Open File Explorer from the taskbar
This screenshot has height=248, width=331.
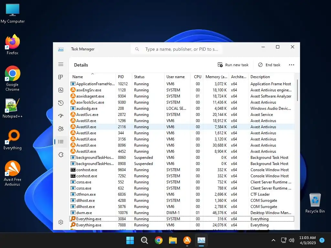pyautogui.click(x=173, y=240)
